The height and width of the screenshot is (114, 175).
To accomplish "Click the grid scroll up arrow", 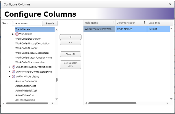I will tap(171, 29).
